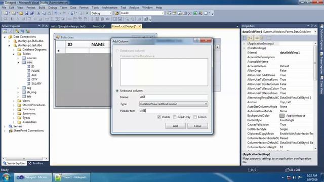Screen dimensions: 324x182
Task: Switch to info: Query(stanley-pc.test) tab
Action: click(68, 26)
